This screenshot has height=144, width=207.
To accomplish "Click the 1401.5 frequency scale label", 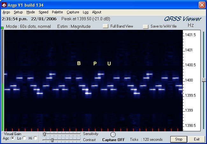I will 190,35.
